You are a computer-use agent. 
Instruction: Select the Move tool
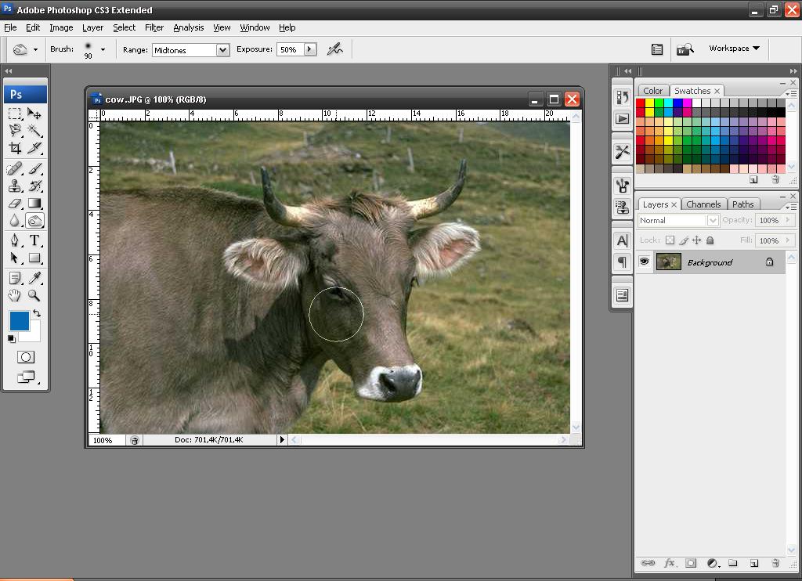[x=34, y=114]
